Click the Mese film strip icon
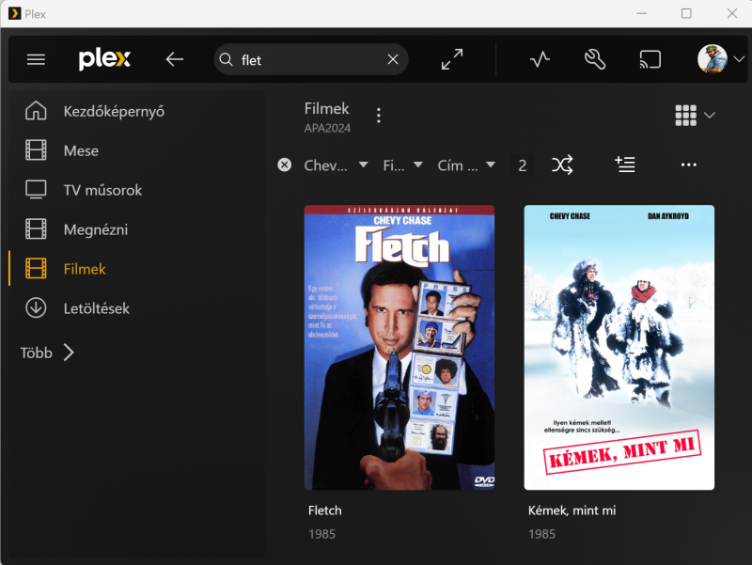 pos(36,150)
